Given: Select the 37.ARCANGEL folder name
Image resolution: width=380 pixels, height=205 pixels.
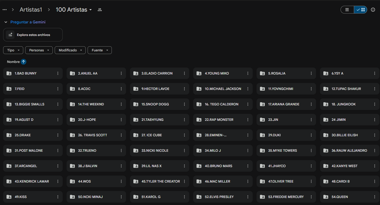Looking at the screenshot, I should [x=26, y=166].
